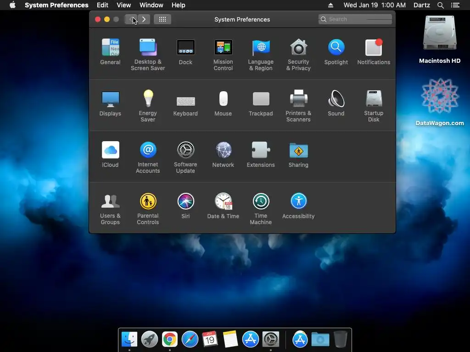Click the date and time in menu bar

click(375, 5)
